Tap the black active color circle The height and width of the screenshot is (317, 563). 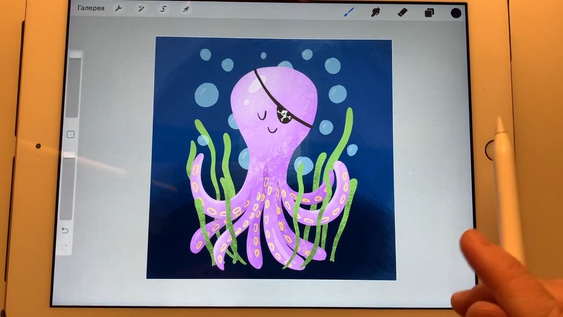pyautogui.click(x=456, y=13)
